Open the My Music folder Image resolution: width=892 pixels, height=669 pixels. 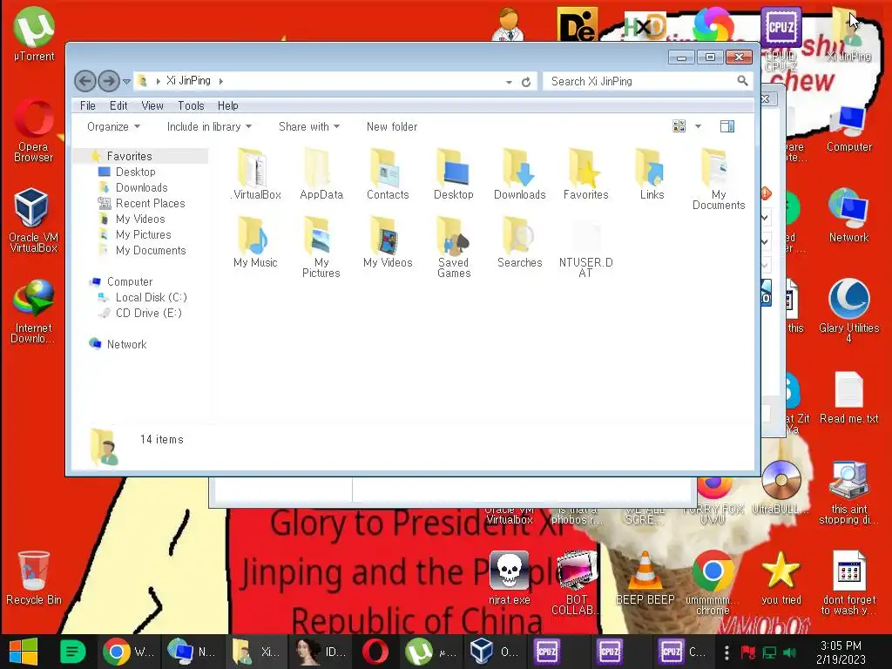(255, 242)
